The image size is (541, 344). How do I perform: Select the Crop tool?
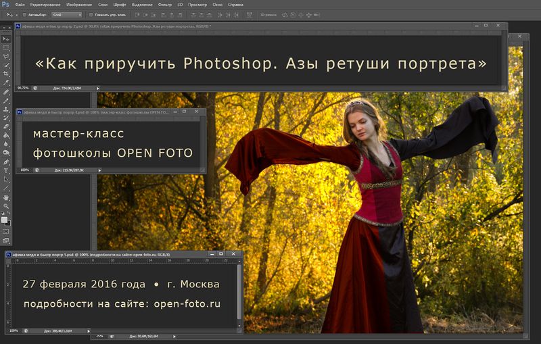tap(6, 74)
